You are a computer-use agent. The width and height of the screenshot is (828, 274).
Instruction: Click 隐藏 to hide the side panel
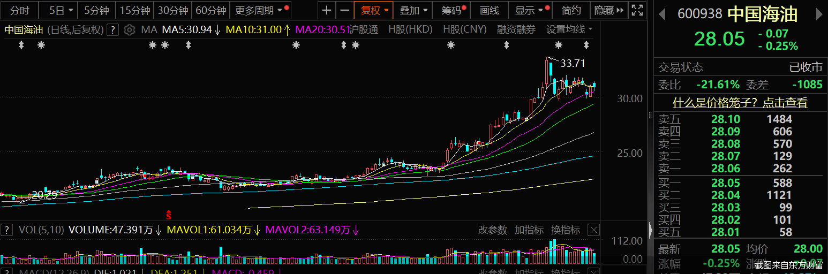point(609,10)
